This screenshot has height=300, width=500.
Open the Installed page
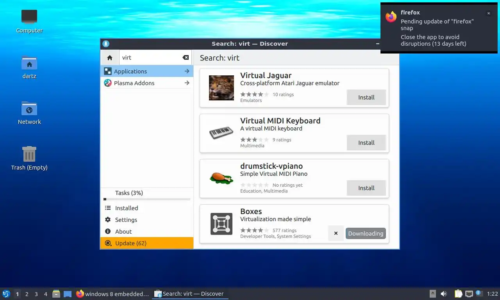tap(147, 208)
